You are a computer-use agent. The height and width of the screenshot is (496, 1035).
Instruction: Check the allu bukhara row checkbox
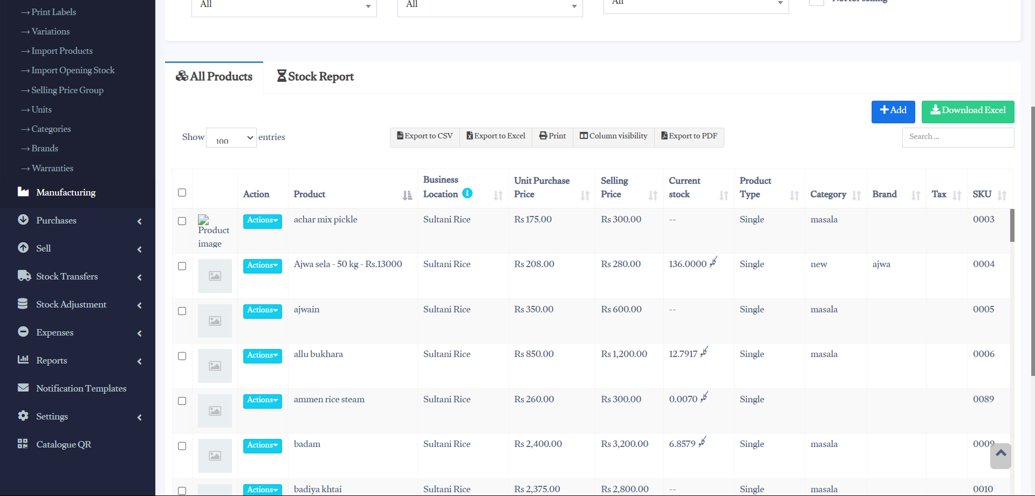click(x=182, y=357)
